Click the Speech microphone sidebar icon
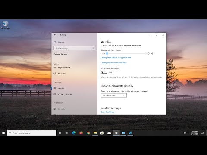The image size is (207, 155). pyautogui.click(x=55, y=109)
